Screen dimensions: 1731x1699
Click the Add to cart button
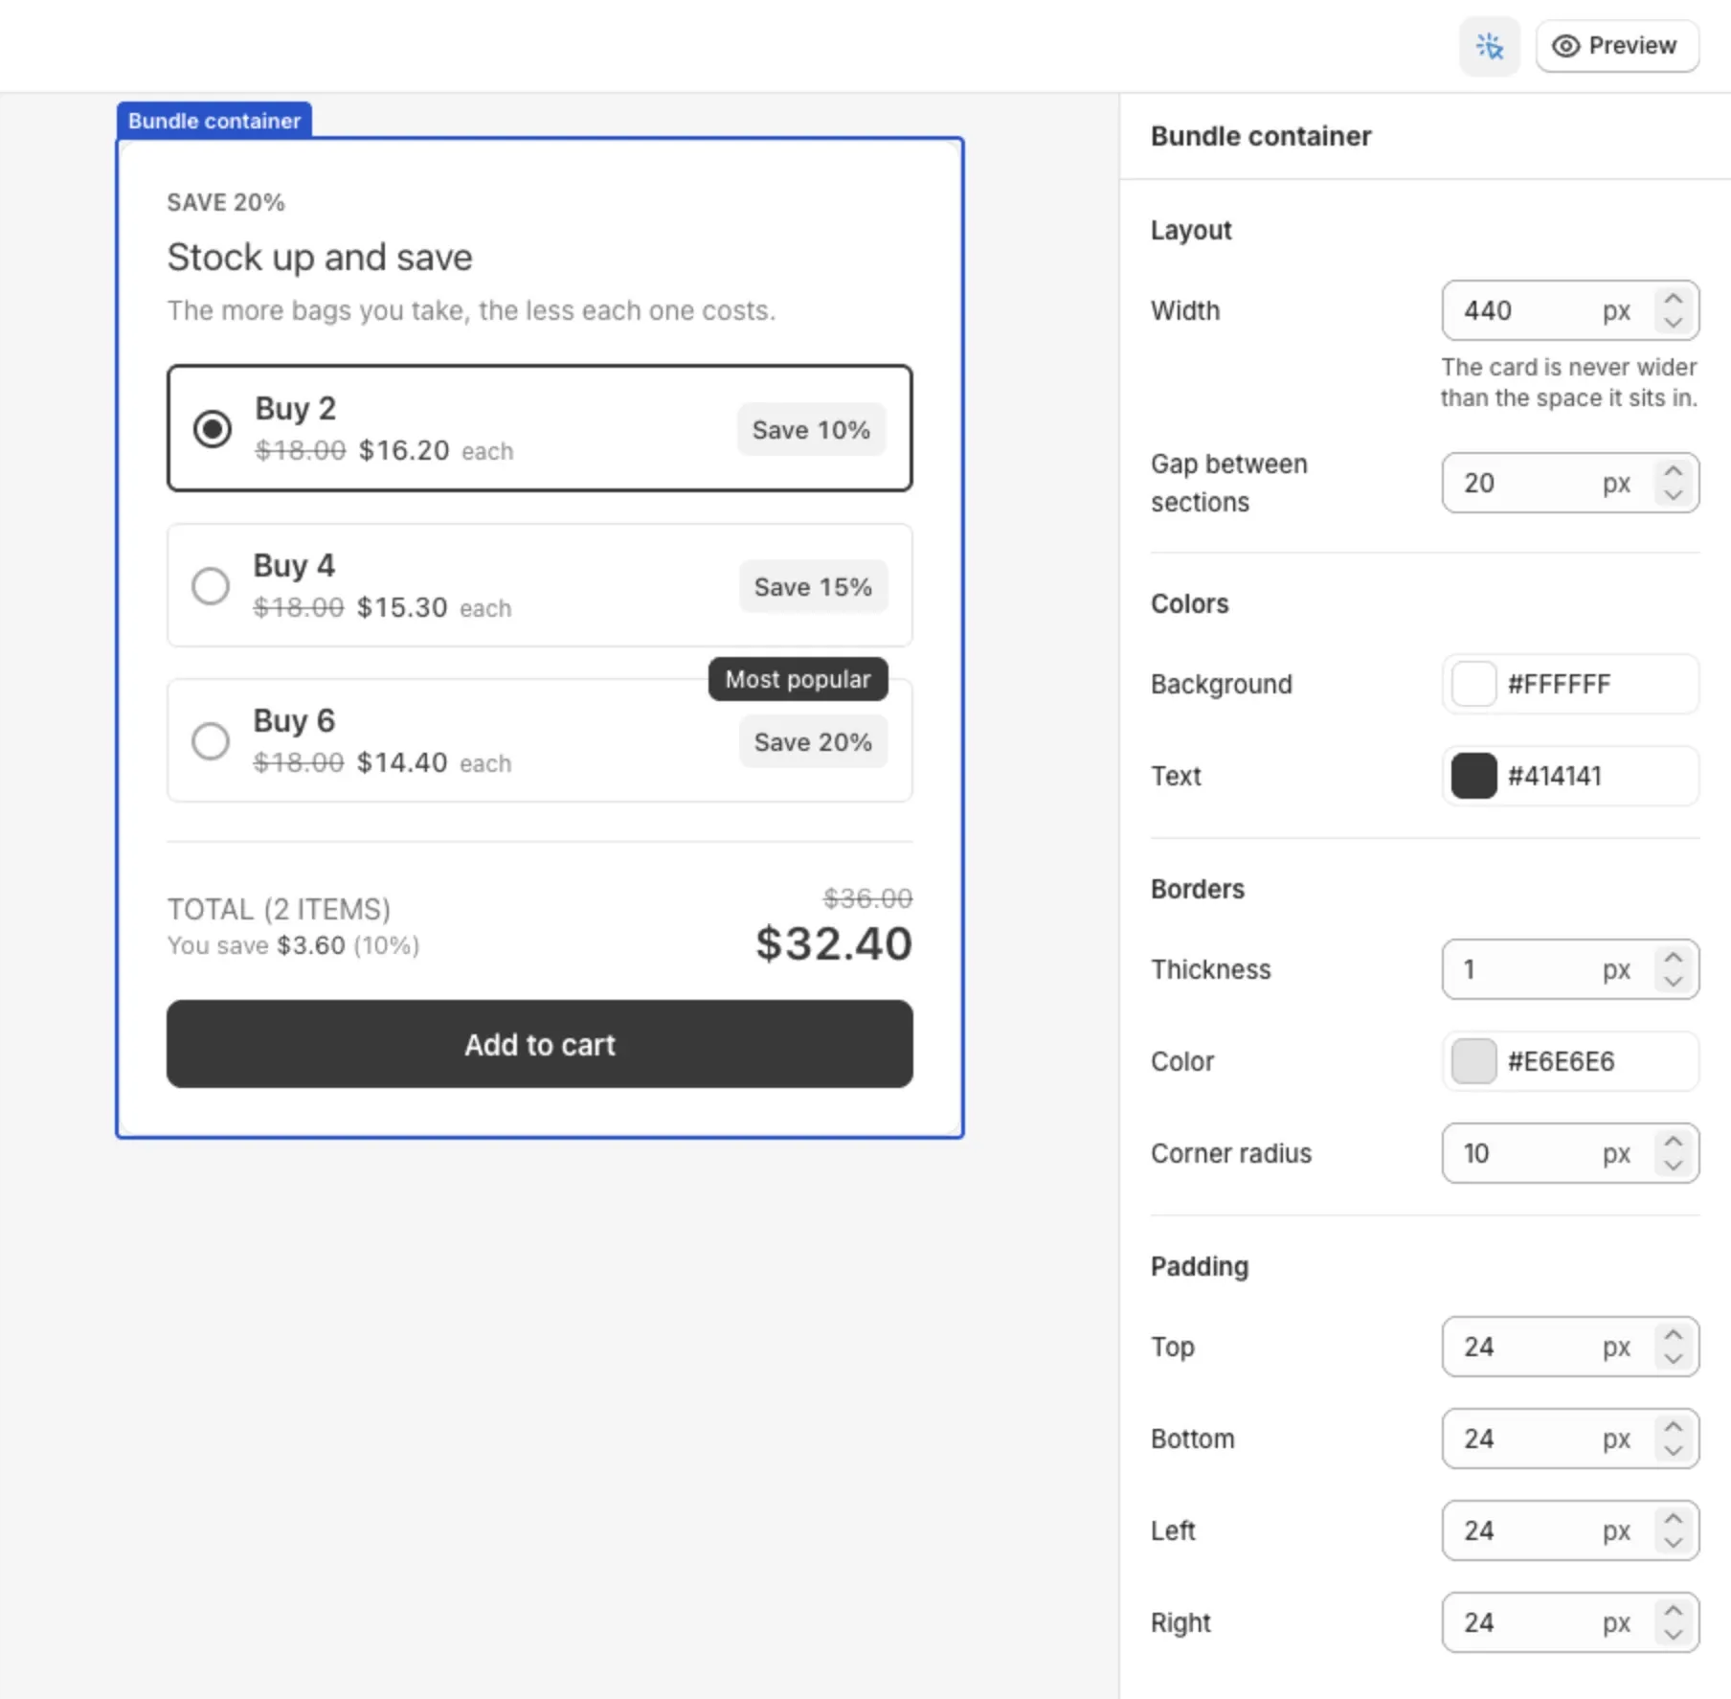pyautogui.click(x=540, y=1044)
